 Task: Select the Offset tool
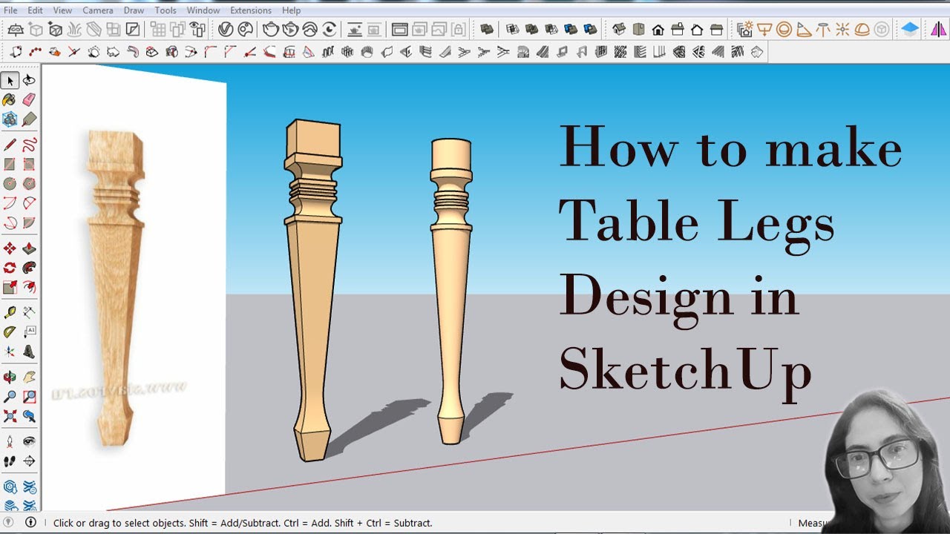click(30, 287)
